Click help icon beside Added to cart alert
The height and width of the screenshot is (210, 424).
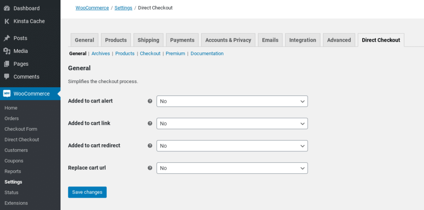point(150,101)
